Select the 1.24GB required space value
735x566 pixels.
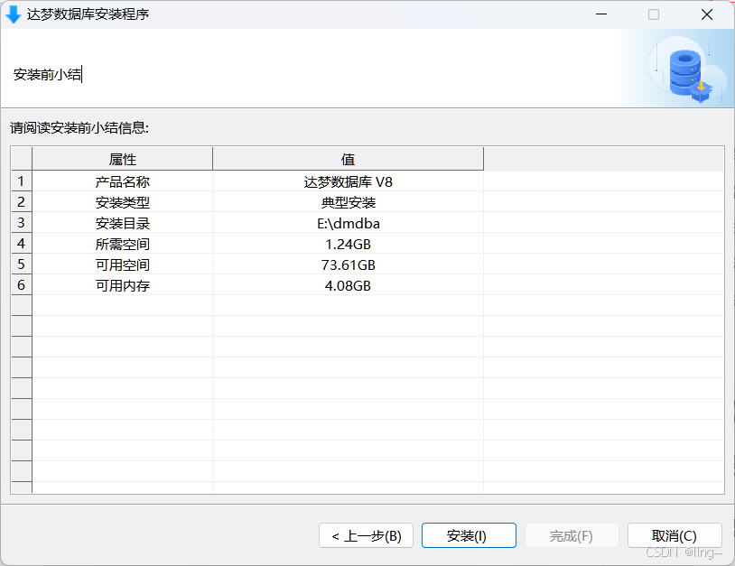pos(348,244)
